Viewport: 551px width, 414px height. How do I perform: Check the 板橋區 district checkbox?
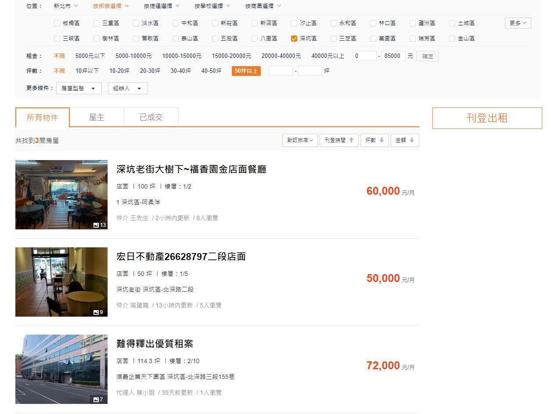pyautogui.click(x=57, y=23)
